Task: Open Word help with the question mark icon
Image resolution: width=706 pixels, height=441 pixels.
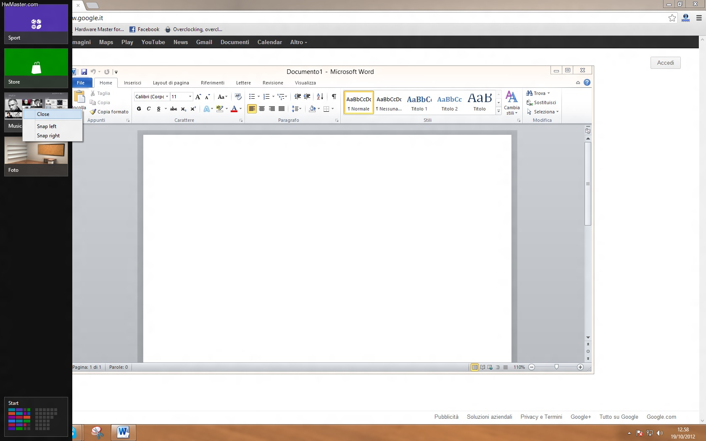Action: [587, 83]
